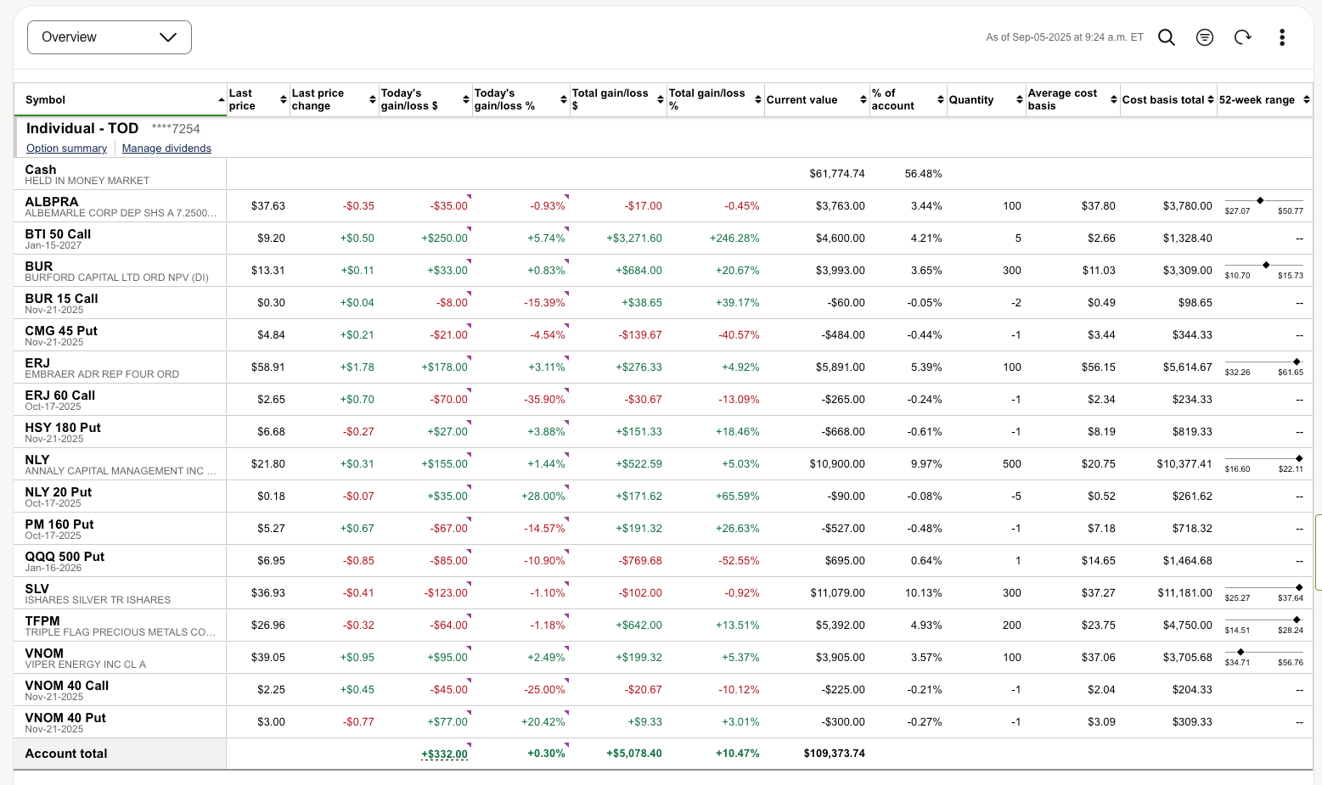
Task: Select the ERJ 60 Call position
Action: point(60,395)
